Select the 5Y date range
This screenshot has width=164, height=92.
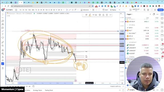pyautogui.click(x=27, y=86)
